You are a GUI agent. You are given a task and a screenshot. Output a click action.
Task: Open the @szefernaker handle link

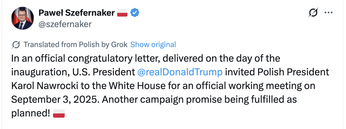pyautogui.click(x=65, y=24)
